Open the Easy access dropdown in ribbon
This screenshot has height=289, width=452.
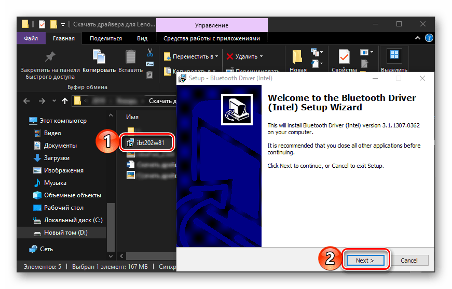[x=317, y=63]
